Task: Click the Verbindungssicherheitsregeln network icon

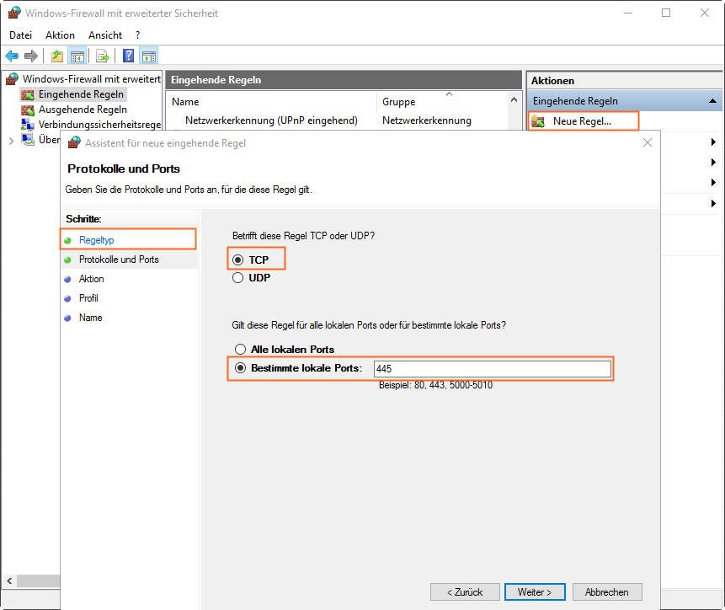Action: tap(28, 125)
